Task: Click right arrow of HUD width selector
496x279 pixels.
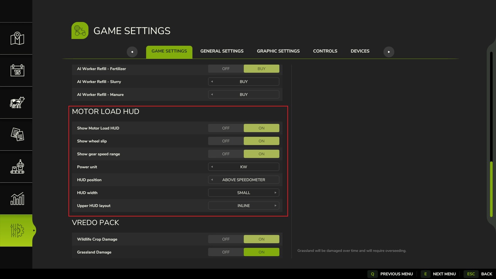Action: 275,193
